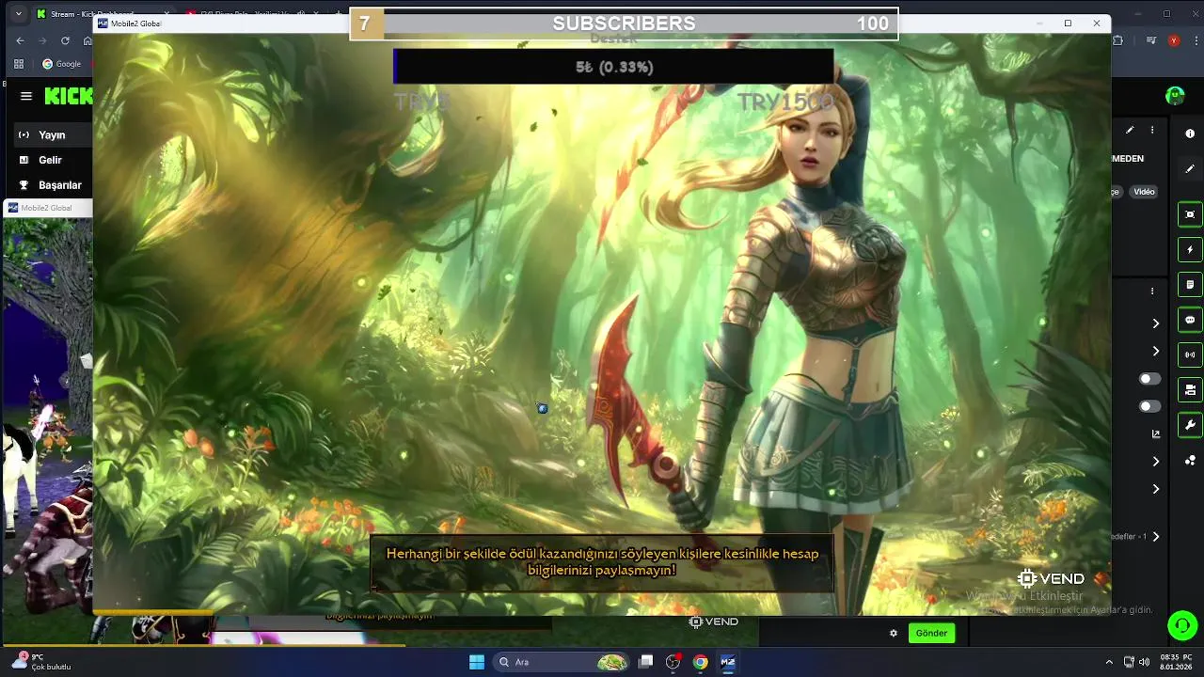Open the pop-out chart icon below the toggles

point(1156,433)
